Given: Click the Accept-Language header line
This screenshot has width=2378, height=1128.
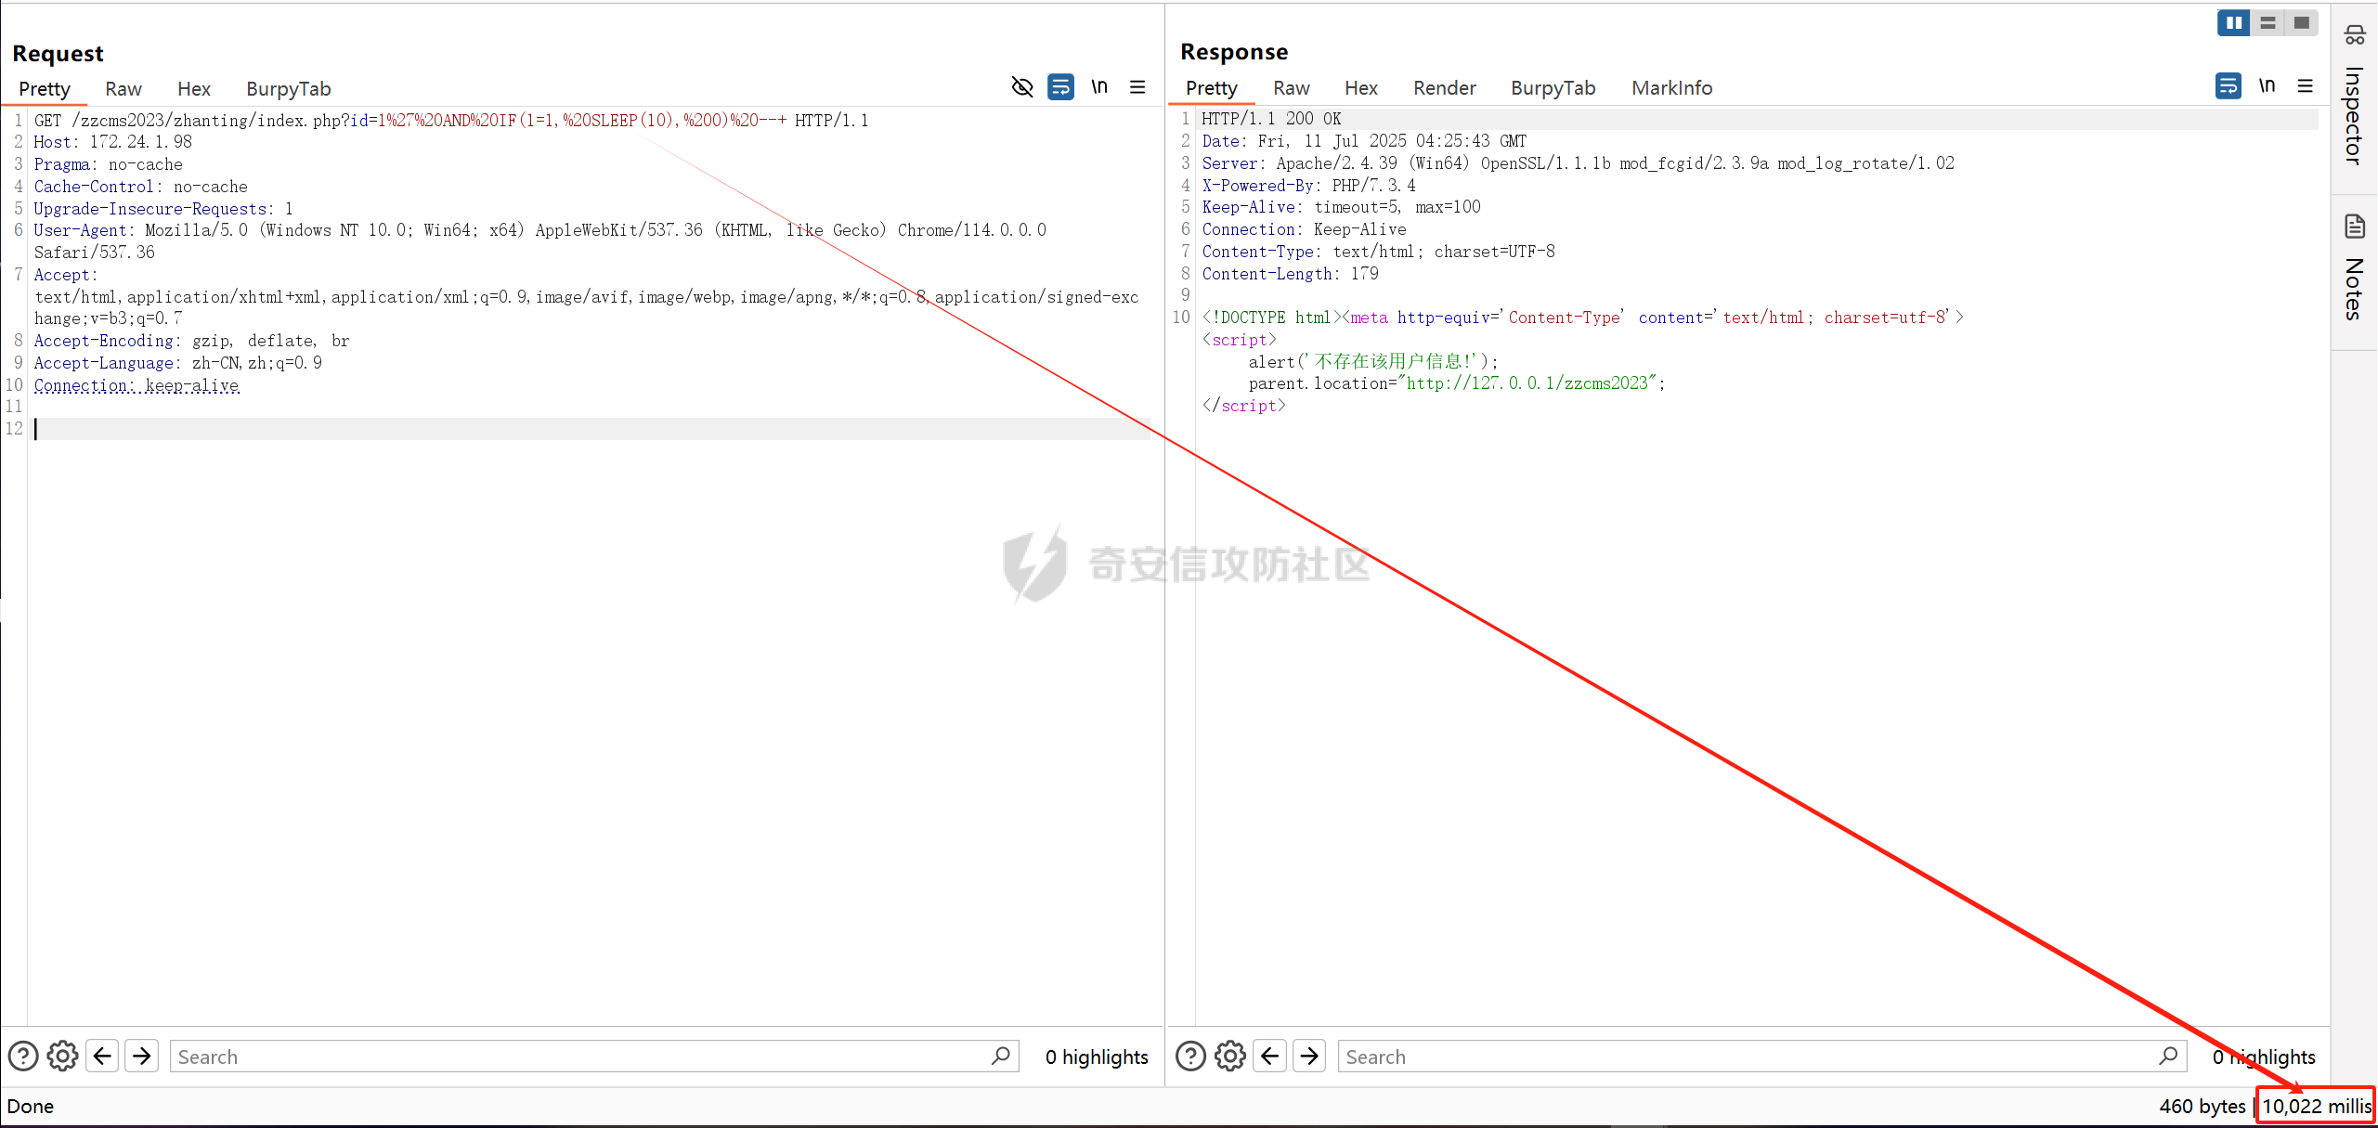Looking at the screenshot, I should click(178, 363).
